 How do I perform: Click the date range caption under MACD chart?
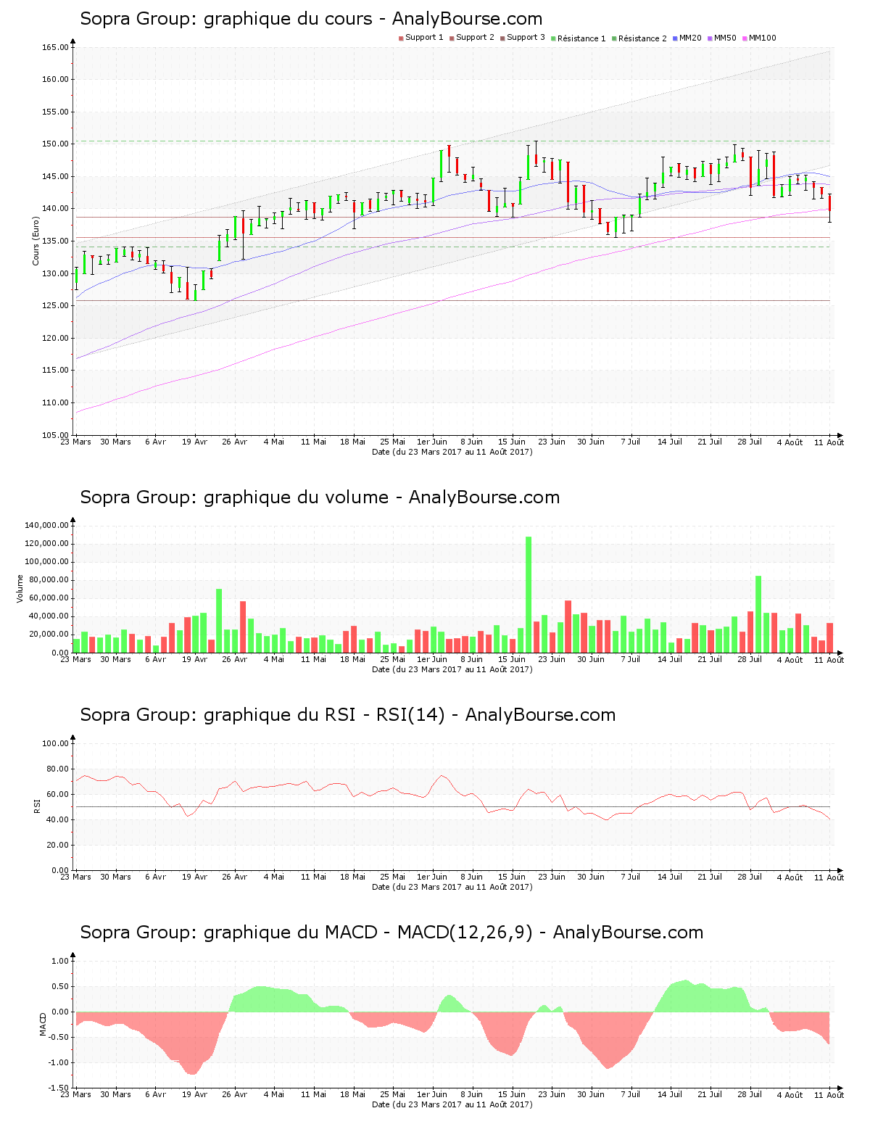tap(452, 1104)
